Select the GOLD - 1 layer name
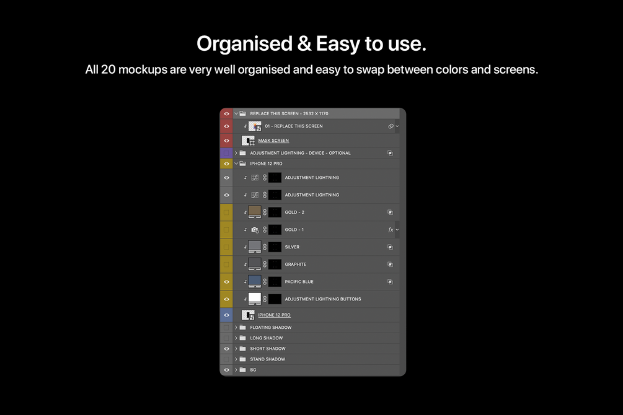The height and width of the screenshot is (415, 623). 294,230
